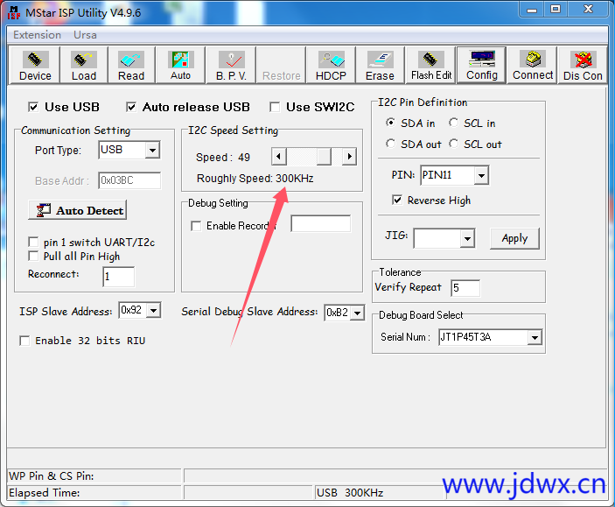Increase speed with right slider arrow
This screenshot has width=615, height=507.
pos(349,157)
